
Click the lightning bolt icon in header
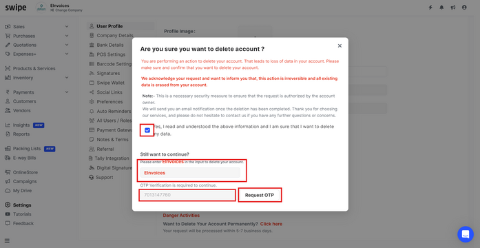click(430, 8)
